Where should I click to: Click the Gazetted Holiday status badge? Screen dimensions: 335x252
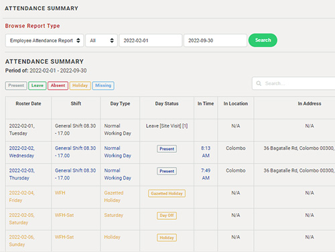point(167,194)
